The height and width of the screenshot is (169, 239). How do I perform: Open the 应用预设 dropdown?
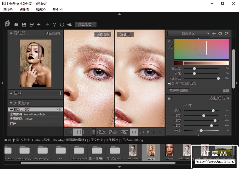tap(189, 33)
